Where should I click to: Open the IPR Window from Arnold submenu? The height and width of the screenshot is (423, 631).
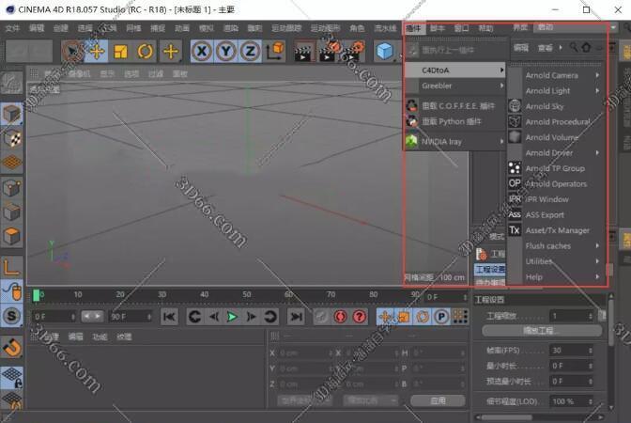[x=546, y=199]
